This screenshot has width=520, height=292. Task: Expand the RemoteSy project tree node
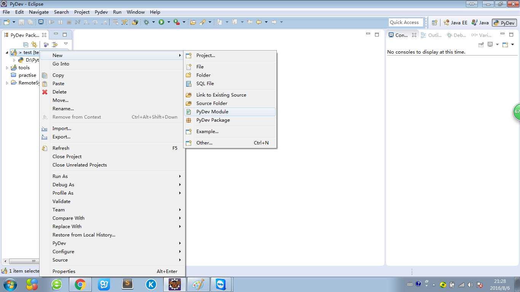coord(7,83)
